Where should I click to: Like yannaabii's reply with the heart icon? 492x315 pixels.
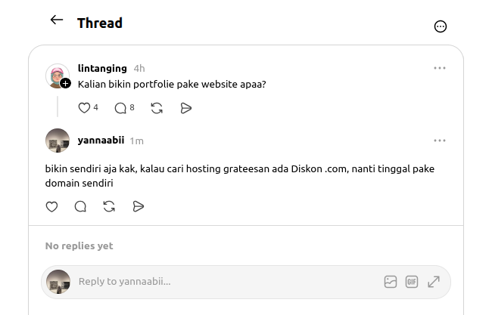[51, 207]
